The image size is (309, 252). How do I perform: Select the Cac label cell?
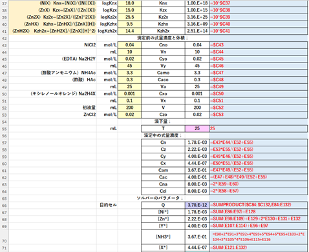point(163,177)
